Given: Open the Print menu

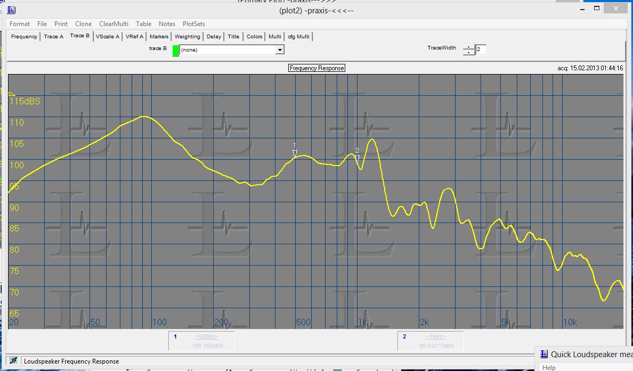Looking at the screenshot, I should [61, 24].
